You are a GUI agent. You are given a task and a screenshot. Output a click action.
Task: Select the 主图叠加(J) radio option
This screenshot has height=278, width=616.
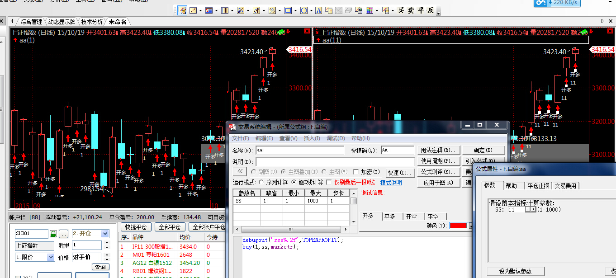(283, 172)
